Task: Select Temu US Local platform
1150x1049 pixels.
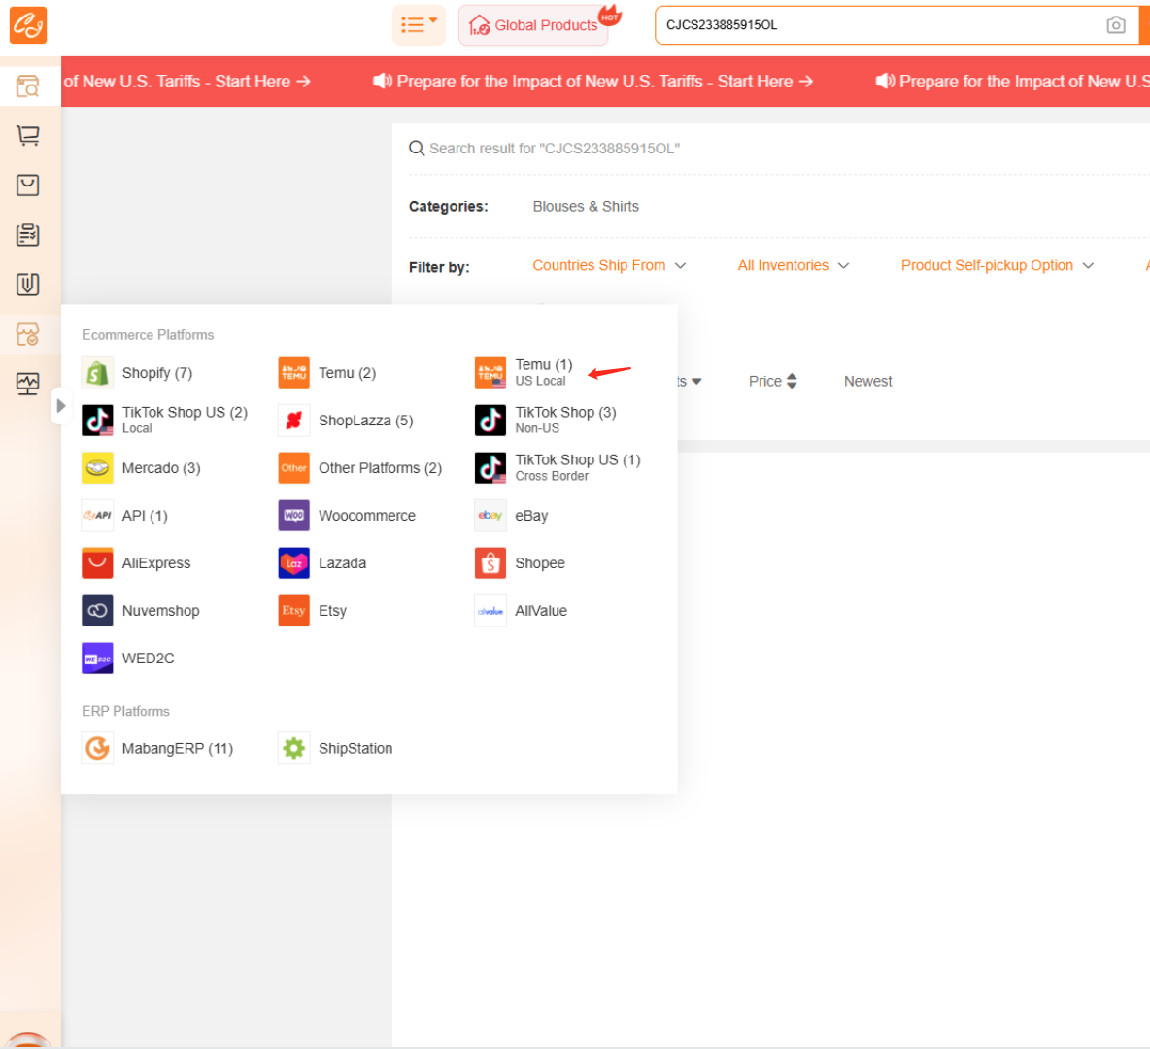Action: (x=542, y=372)
